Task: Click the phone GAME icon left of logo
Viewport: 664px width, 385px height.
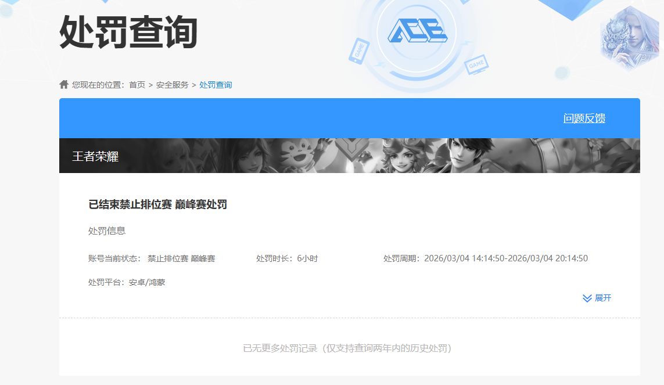Action: (358, 51)
